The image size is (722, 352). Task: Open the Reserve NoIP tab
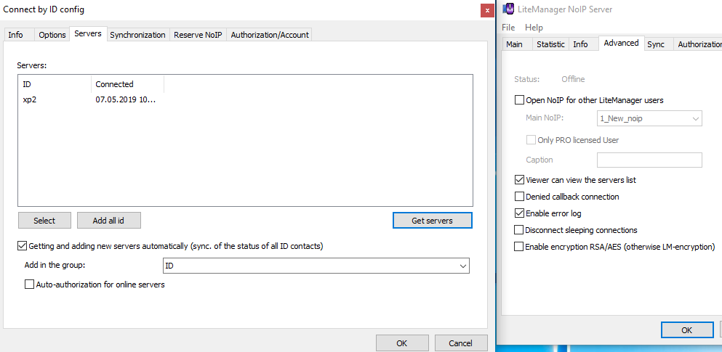pyautogui.click(x=198, y=35)
